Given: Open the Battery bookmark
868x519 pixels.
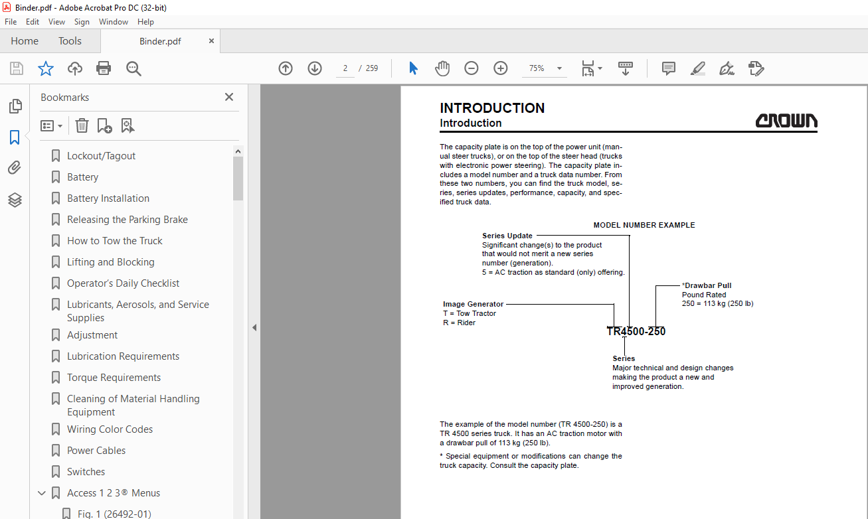Looking at the screenshot, I should click(82, 177).
